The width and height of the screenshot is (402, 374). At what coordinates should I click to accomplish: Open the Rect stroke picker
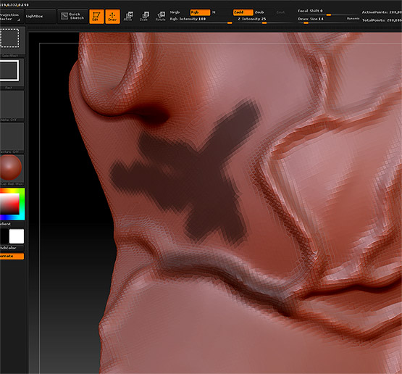coord(12,74)
